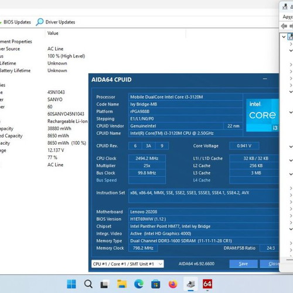This screenshot has width=293, height=293.
Task: Open Task View from the taskbar
Action: click(104, 284)
